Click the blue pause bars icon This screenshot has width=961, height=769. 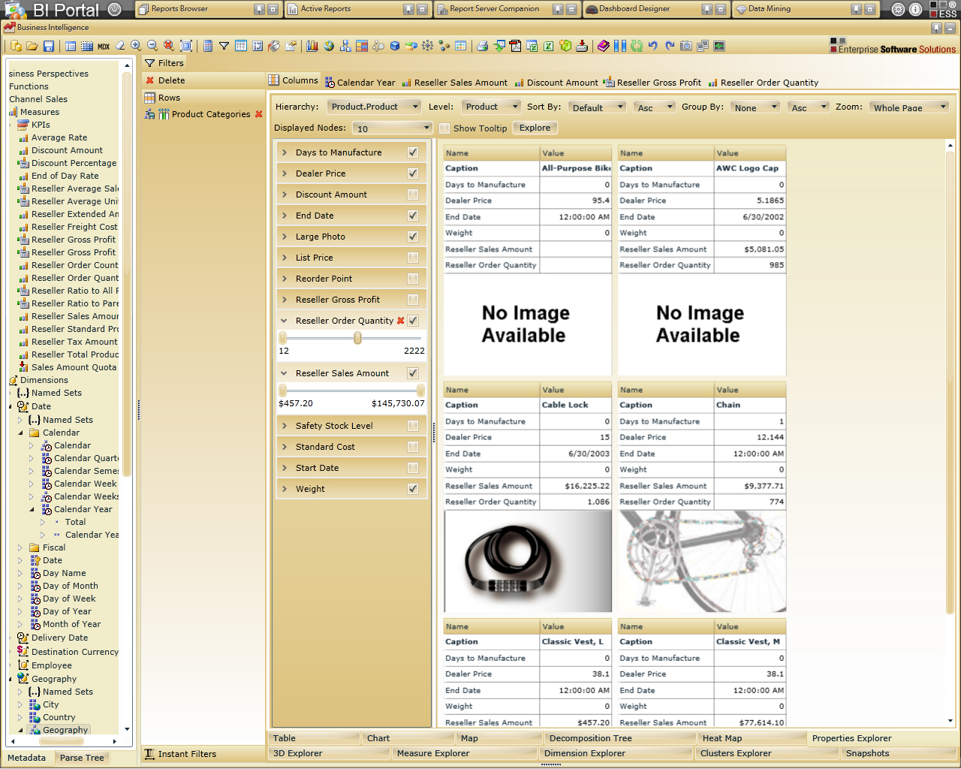click(620, 46)
